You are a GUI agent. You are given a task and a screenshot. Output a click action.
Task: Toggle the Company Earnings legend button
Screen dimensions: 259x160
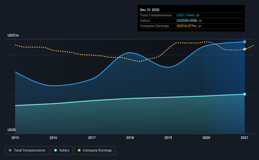95,151
